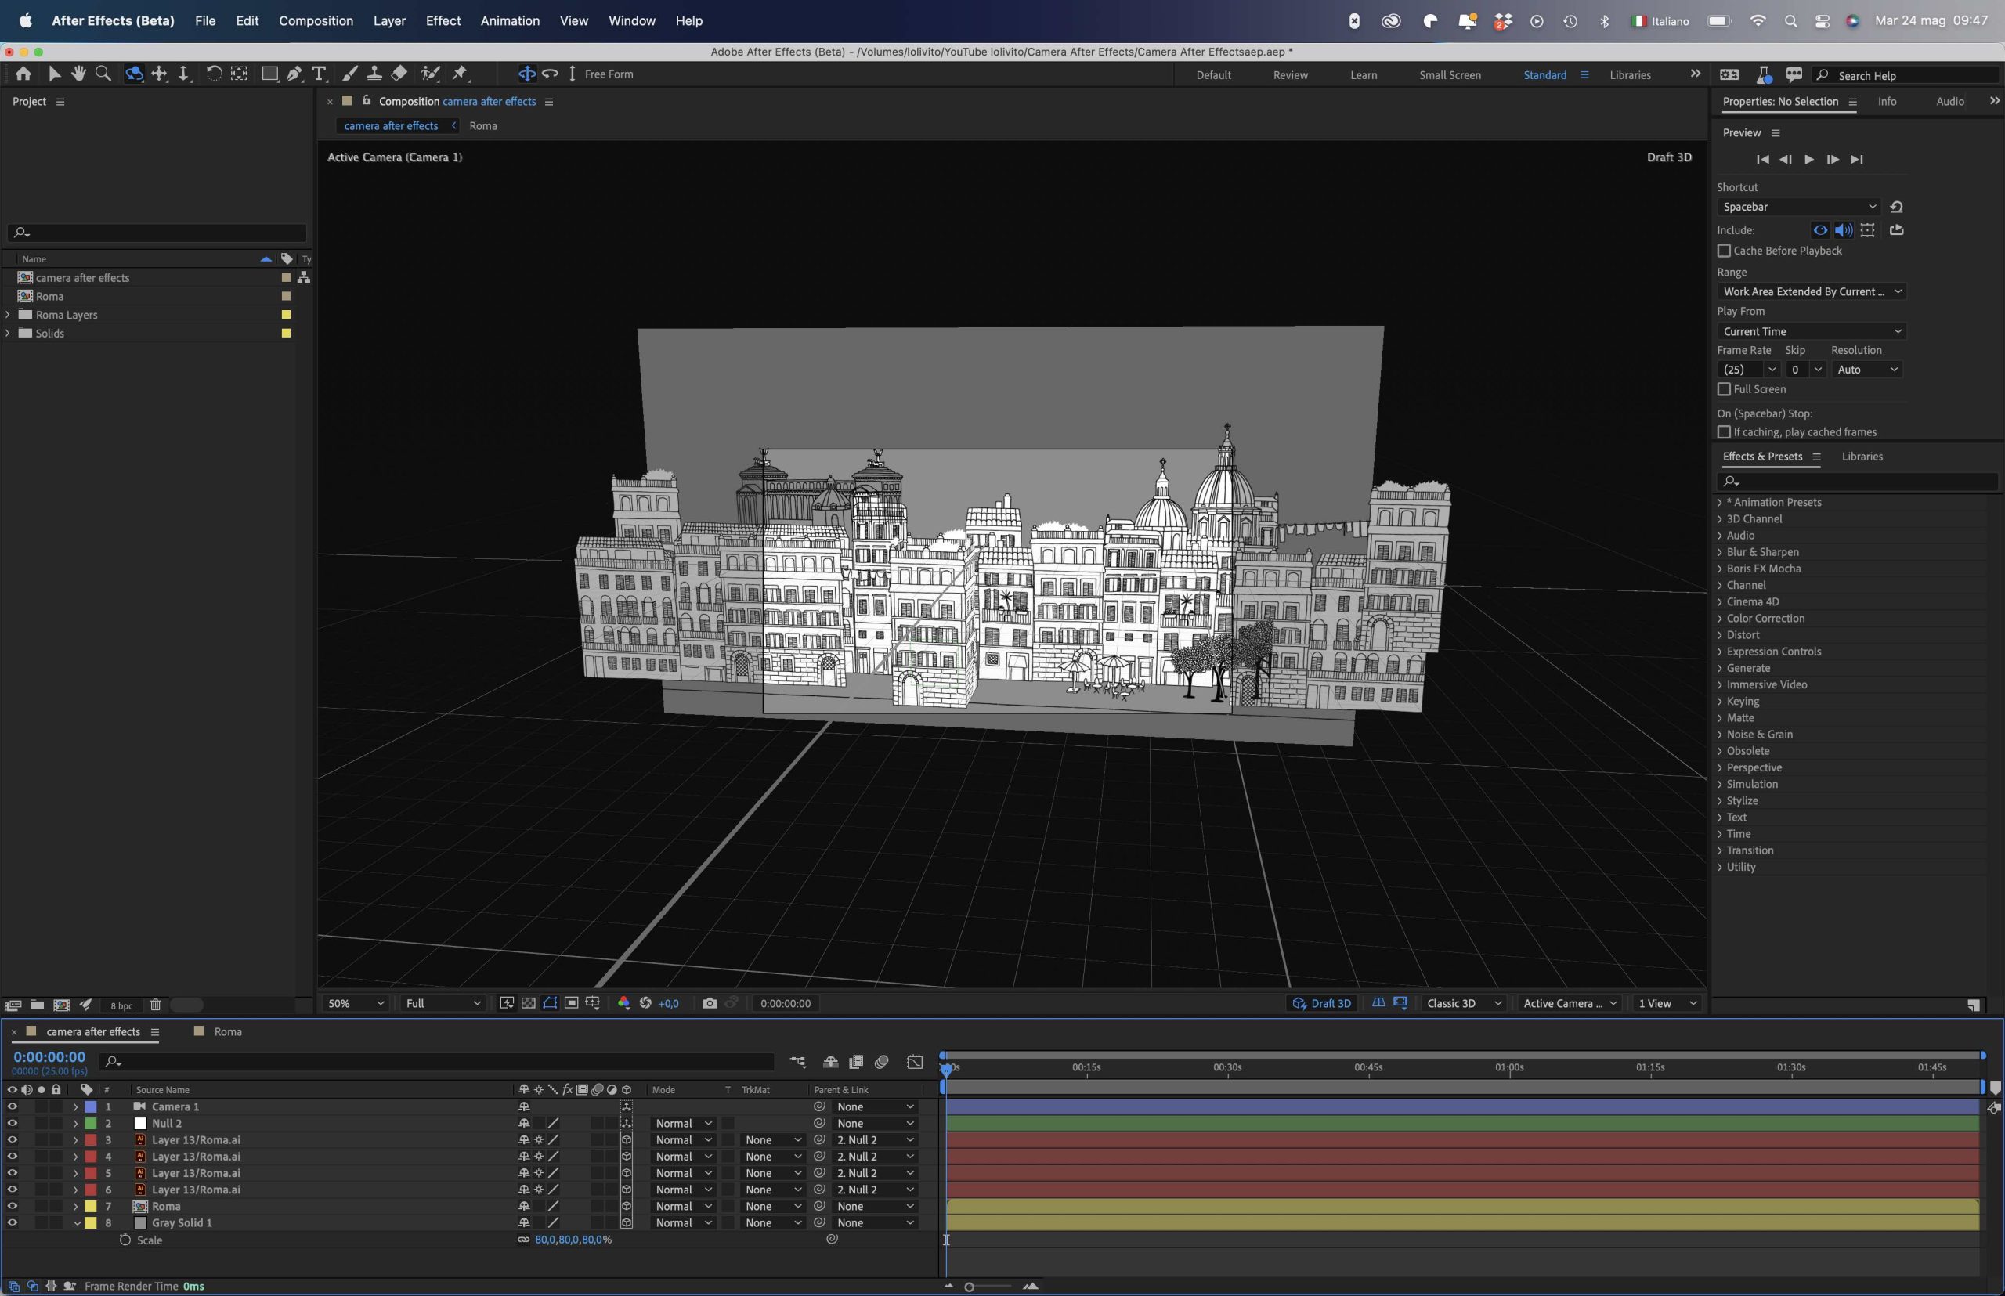Select the Zoom magnifier tool
The width and height of the screenshot is (2005, 1296).
103,74
